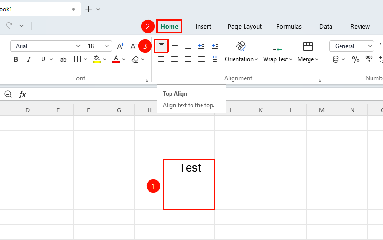The image size is (383, 240).
Task: Switch to the Insert tab
Action: pos(203,26)
